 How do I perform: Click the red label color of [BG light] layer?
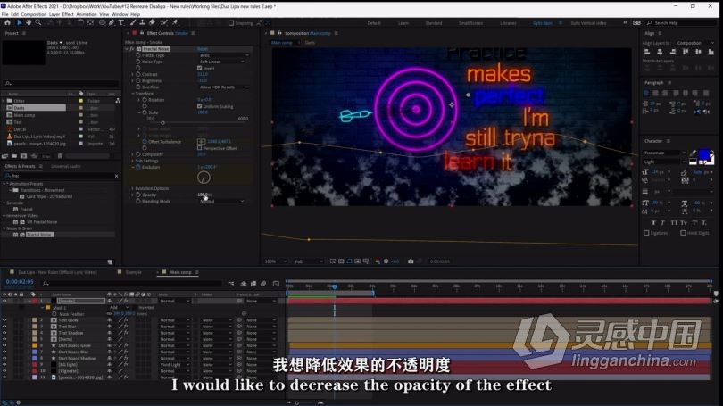point(35,365)
